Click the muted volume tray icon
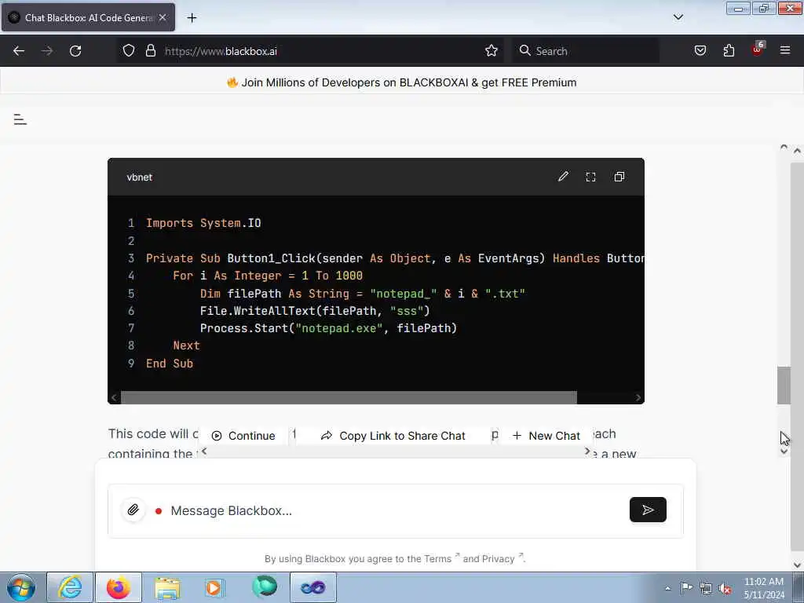 (x=725, y=588)
